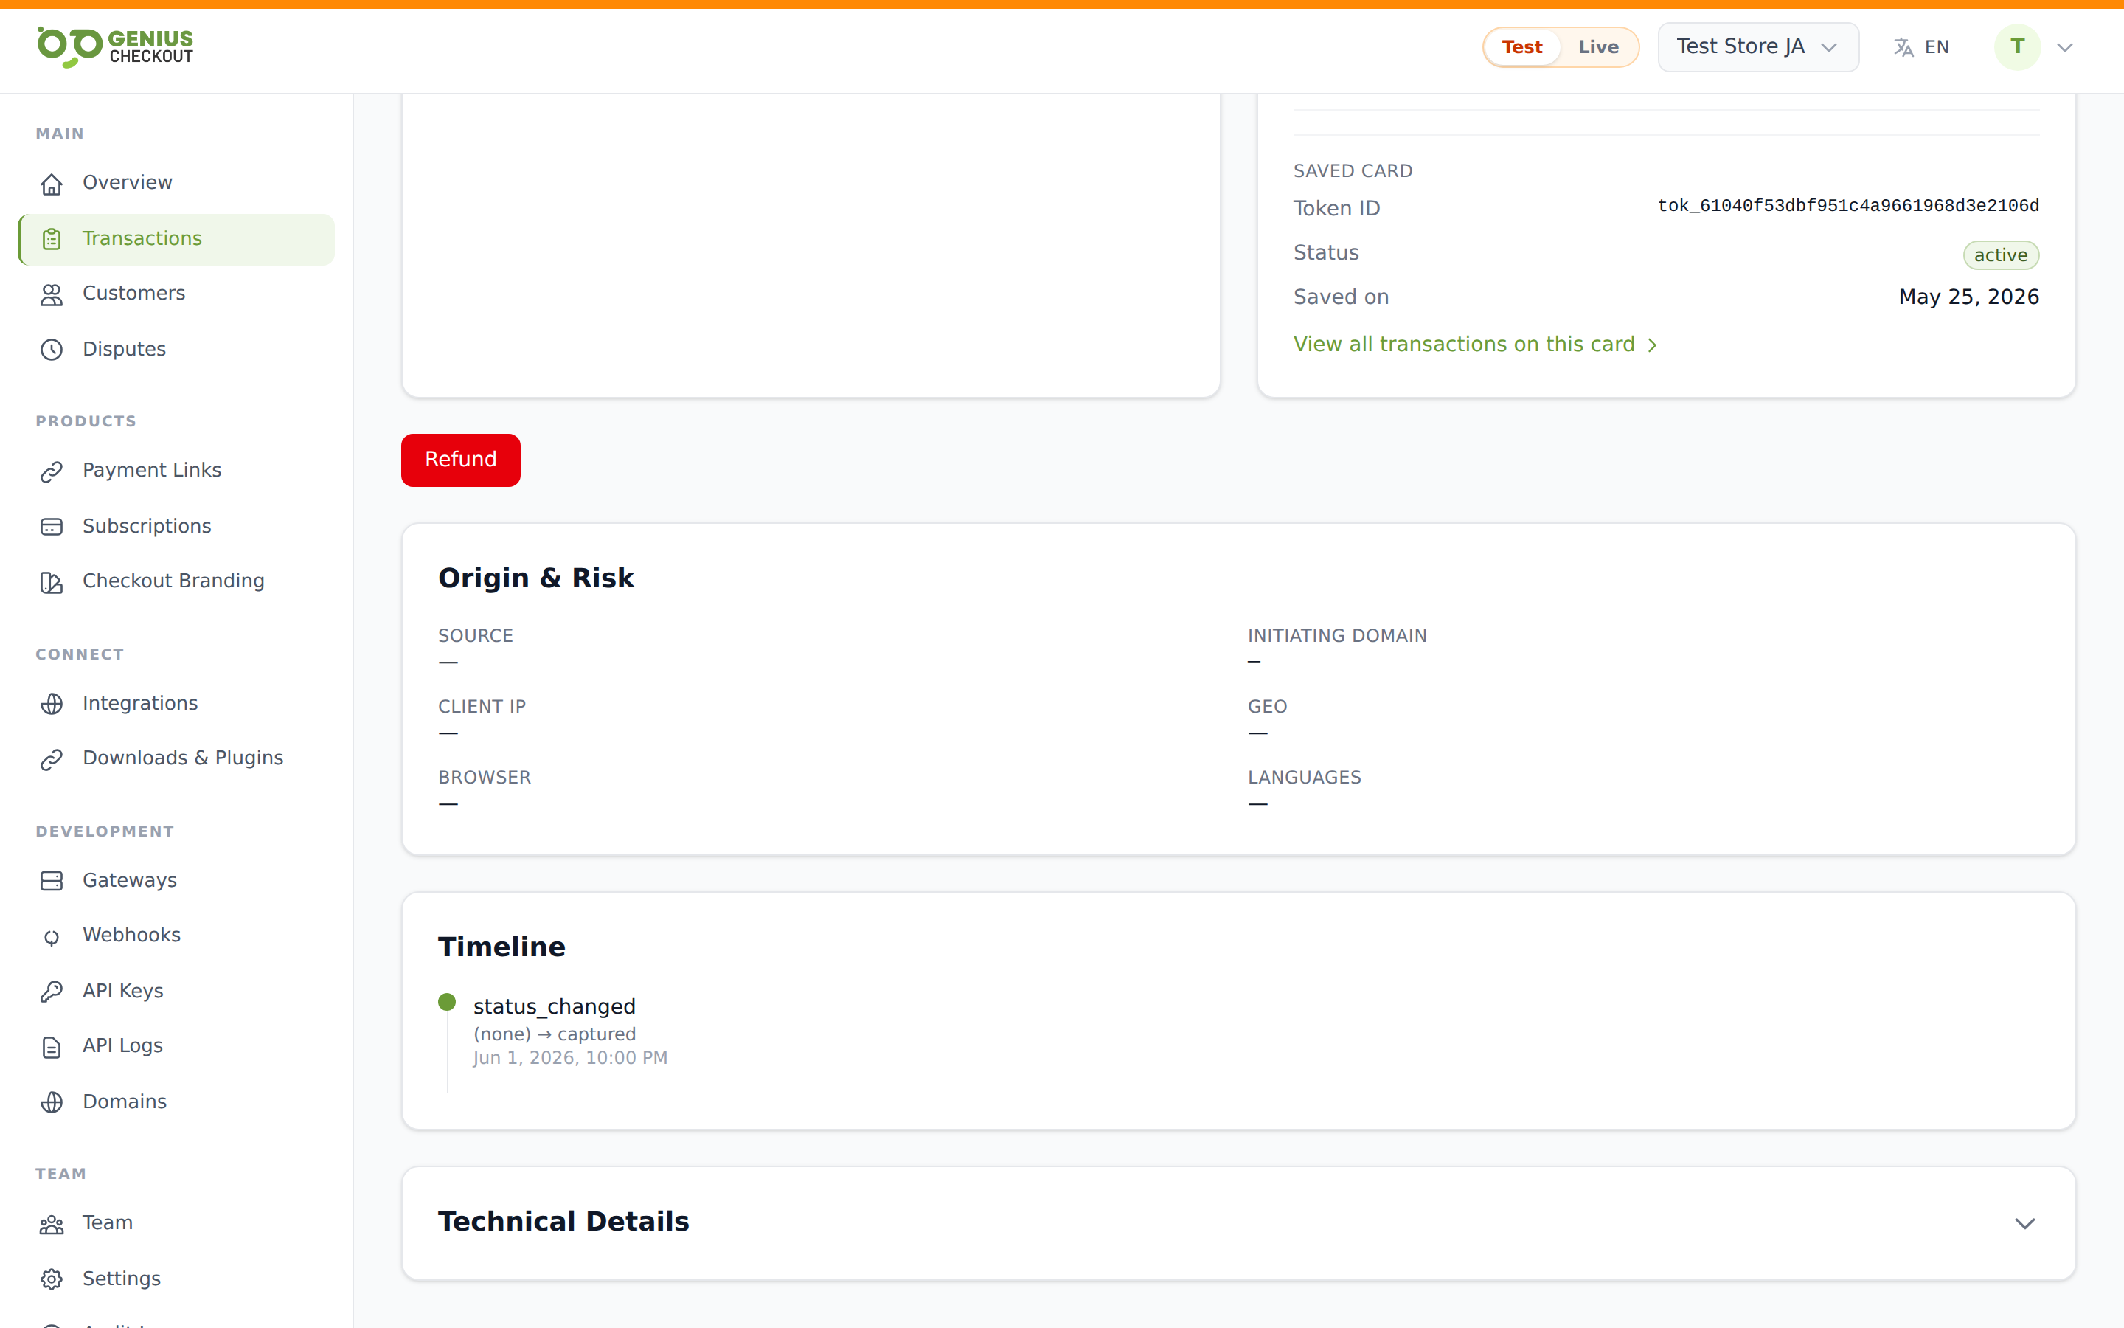Click the Timeline heading

tap(502, 947)
